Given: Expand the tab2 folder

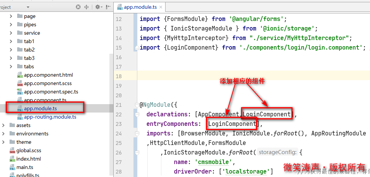Looking at the screenshot, I should coord(11,50).
